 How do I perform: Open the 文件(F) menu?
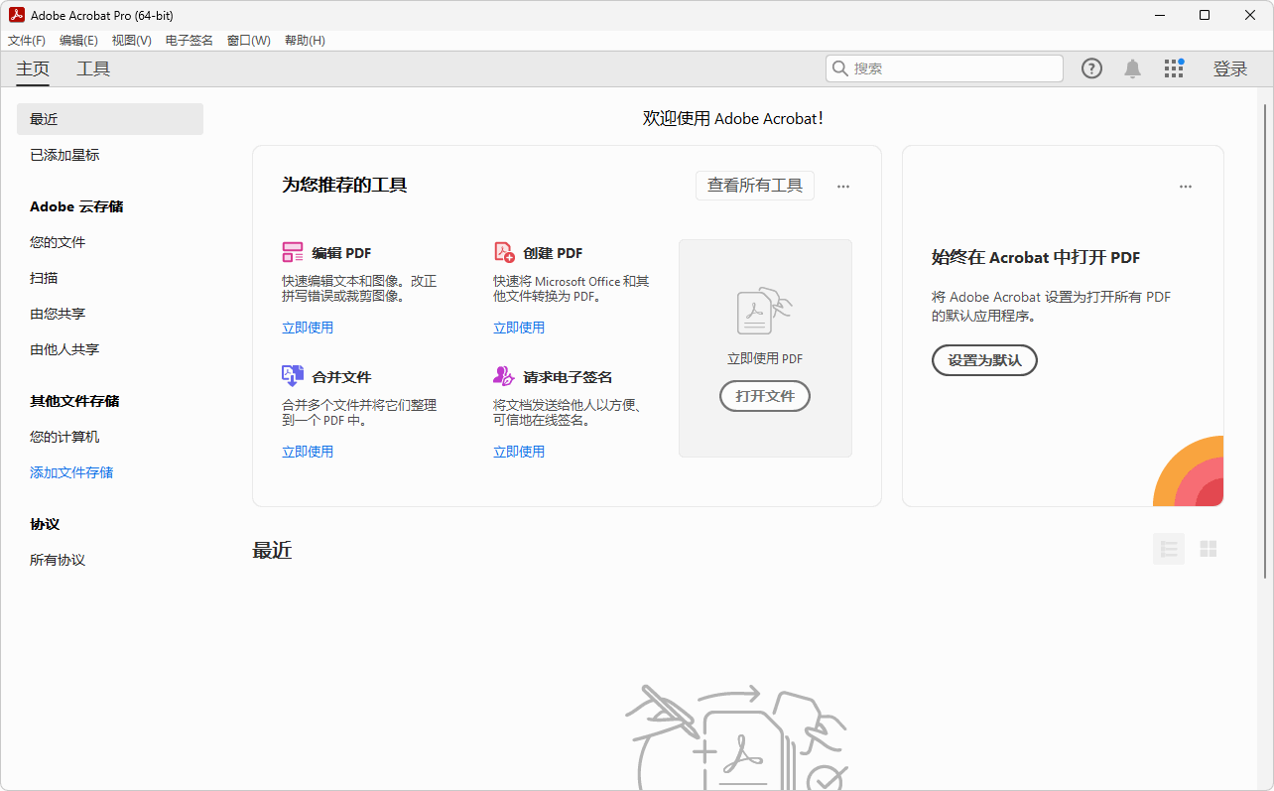coord(27,41)
